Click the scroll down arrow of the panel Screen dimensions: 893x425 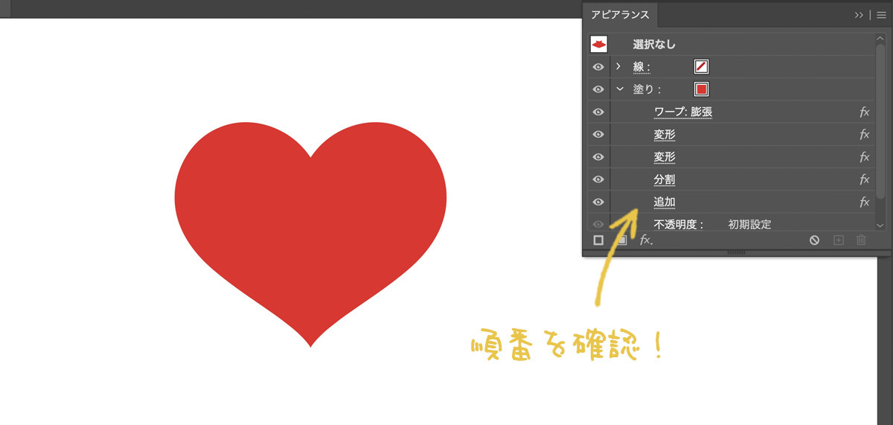(x=880, y=225)
